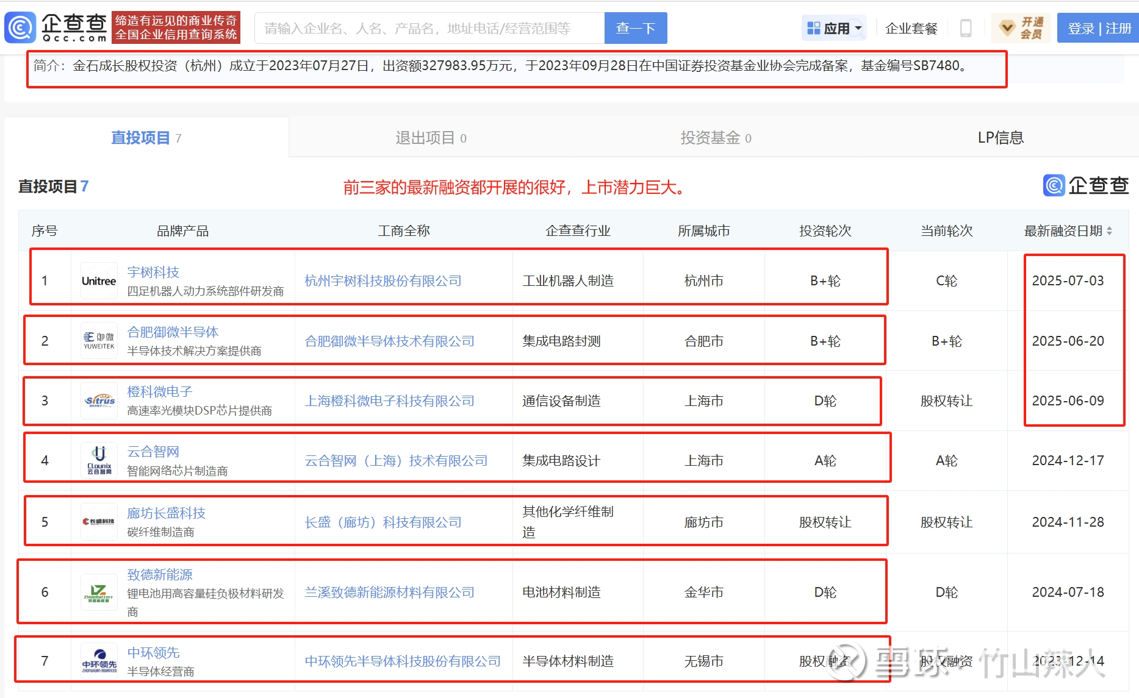Image resolution: width=1139 pixels, height=698 pixels.
Task: Click the Unitree logo thumbnail
Action: pyautogui.click(x=99, y=281)
